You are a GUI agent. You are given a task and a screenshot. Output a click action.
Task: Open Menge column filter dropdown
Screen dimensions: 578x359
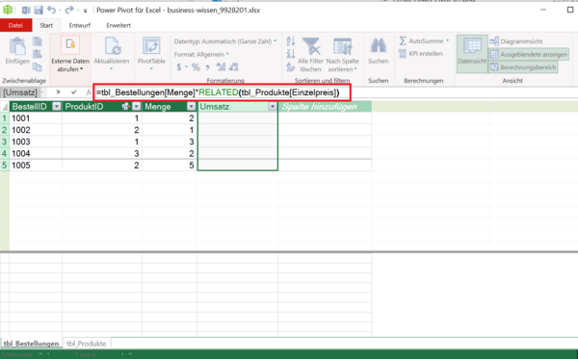tap(191, 107)
